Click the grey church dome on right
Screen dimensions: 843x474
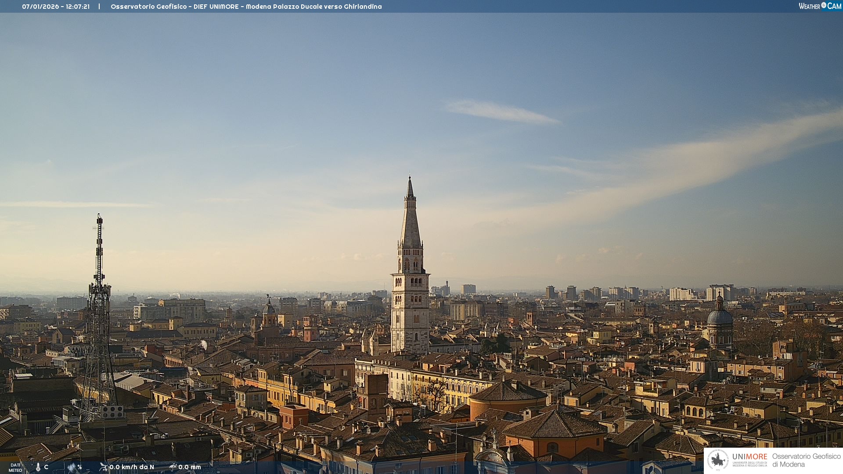coord(720,317)
